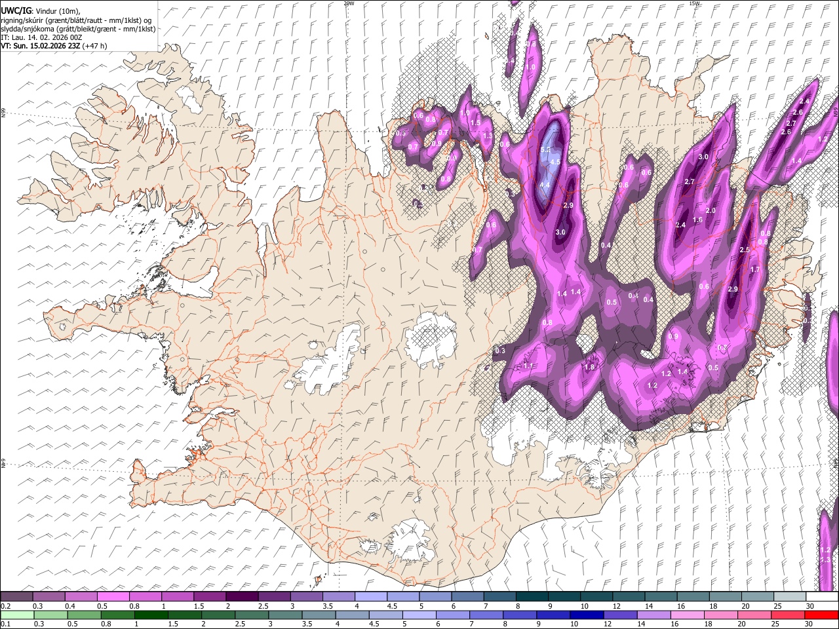Click the '4.5' value on the map
839x629 pixels.
click(555, 162)
